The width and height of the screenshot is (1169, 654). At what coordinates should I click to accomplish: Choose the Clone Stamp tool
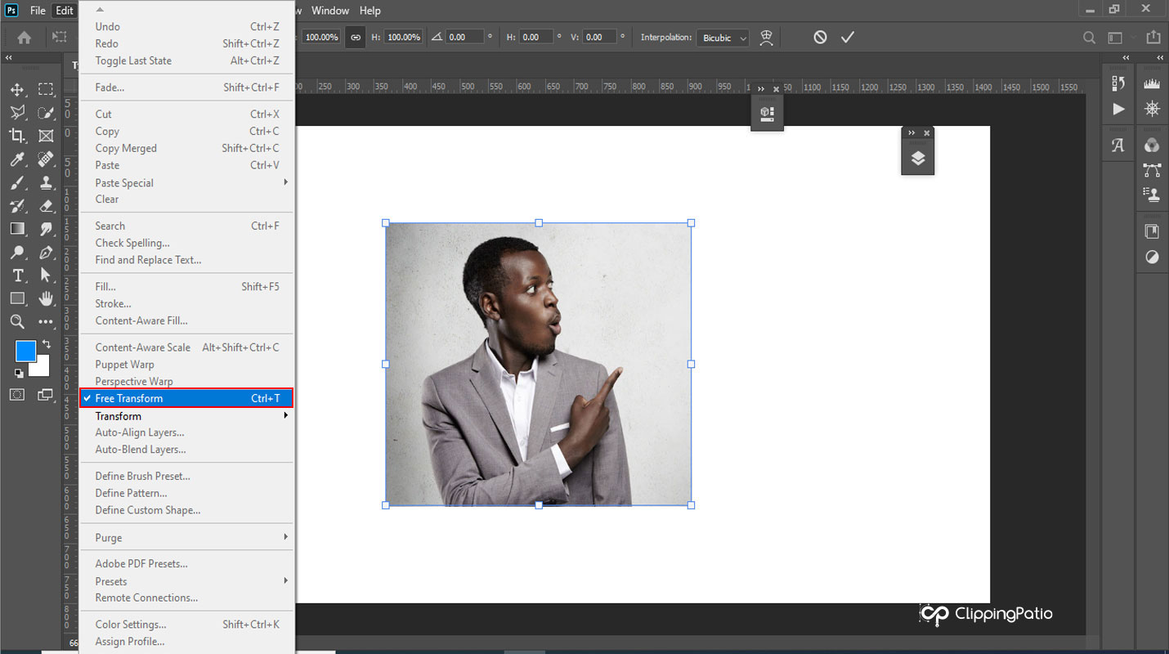[x=47, y=182]
